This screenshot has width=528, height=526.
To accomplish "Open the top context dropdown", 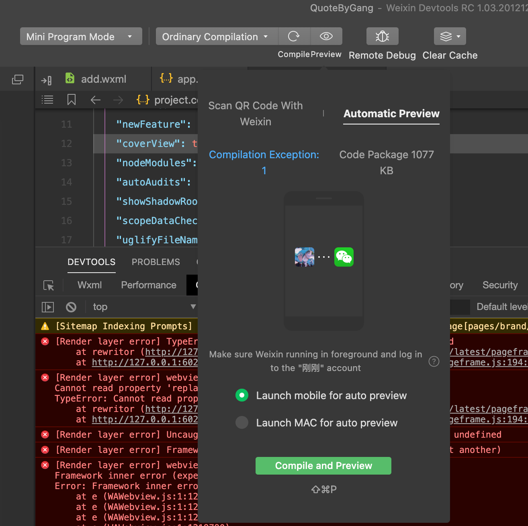I will [145, 307].
